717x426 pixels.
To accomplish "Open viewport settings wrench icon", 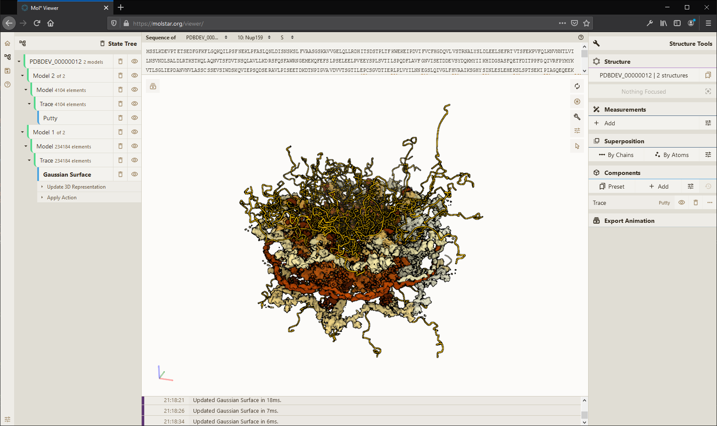I will point(577,117).
